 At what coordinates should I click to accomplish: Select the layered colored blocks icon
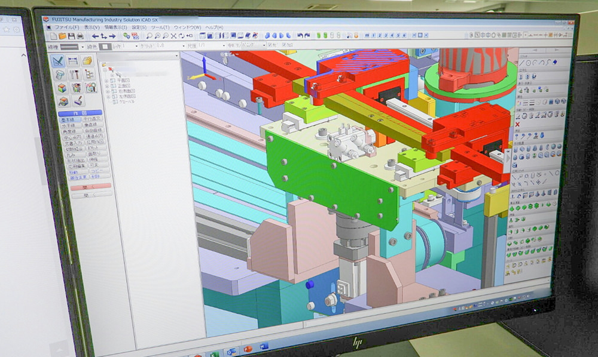click(64, 101)
